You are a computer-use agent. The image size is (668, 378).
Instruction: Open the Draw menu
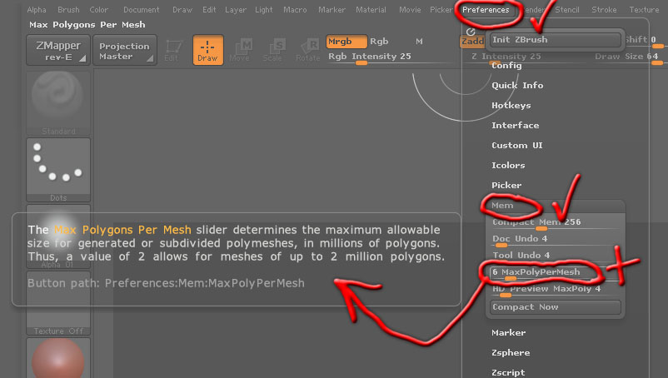tap(182, 9)
